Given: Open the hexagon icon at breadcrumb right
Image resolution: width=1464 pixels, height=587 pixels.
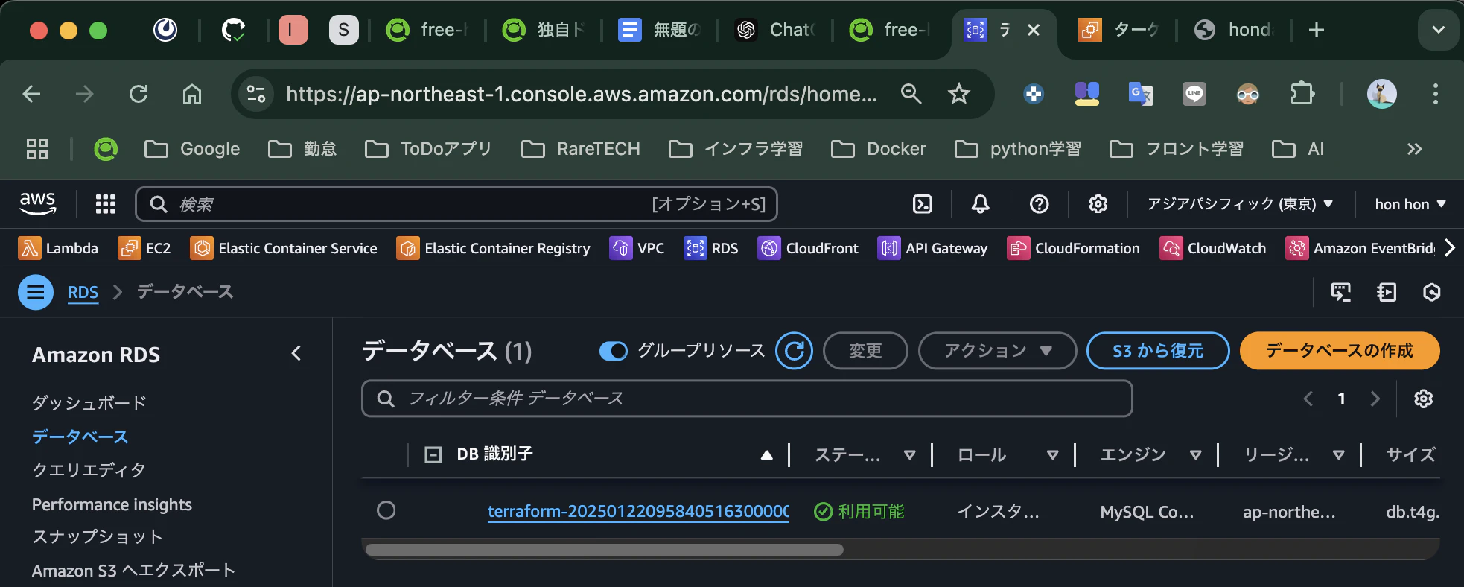Looking at the screenshot, I should [x=1431, y=292].
